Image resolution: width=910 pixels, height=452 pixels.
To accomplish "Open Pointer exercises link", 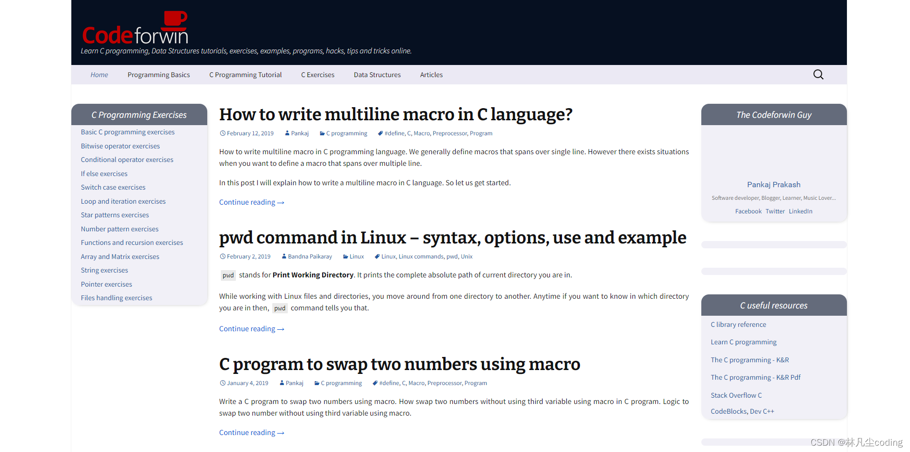I will [106, 284].
